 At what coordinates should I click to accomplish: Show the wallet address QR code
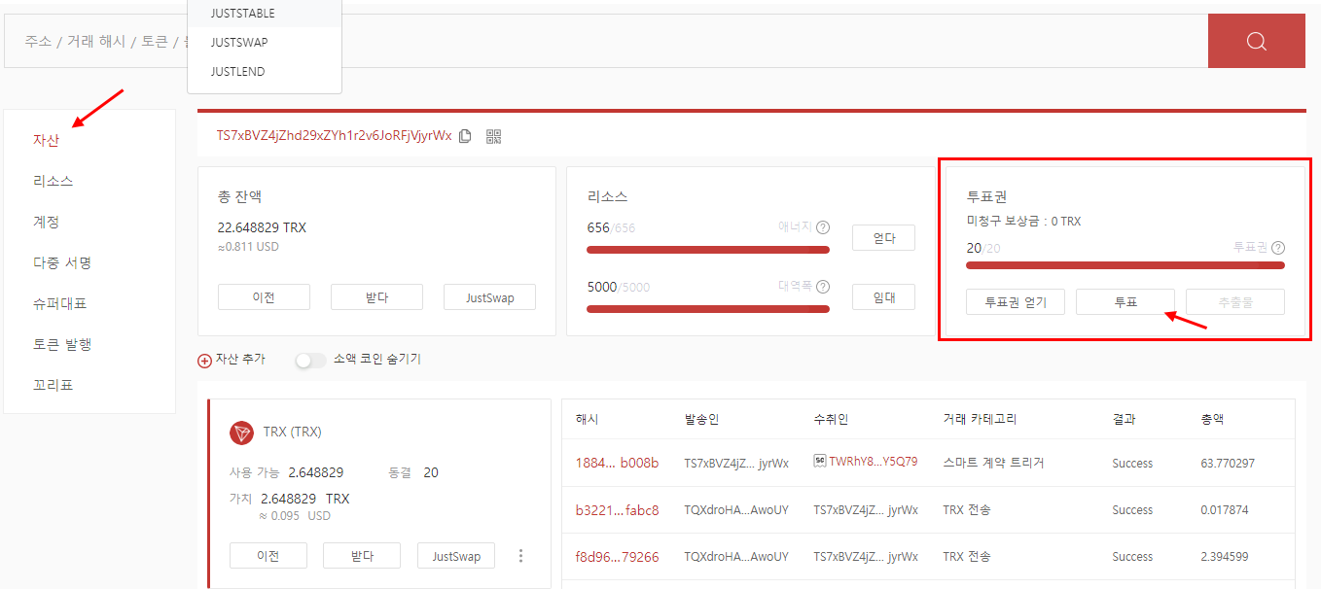(x=493, y=136)
